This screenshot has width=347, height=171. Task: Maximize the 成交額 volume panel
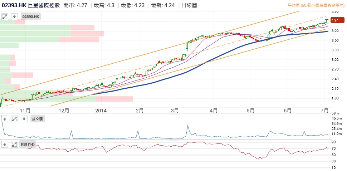point(14,119)
